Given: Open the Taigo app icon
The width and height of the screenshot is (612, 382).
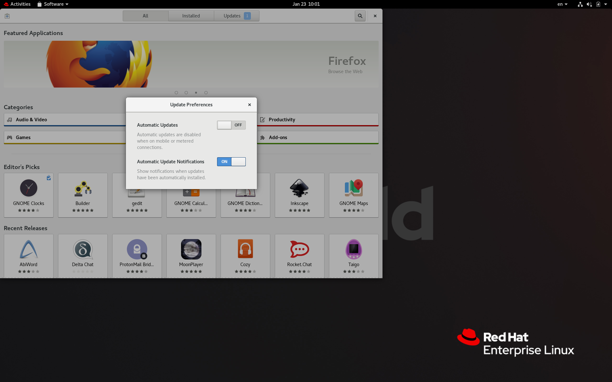Looking at the screenshot, I should tap(354, 249).
